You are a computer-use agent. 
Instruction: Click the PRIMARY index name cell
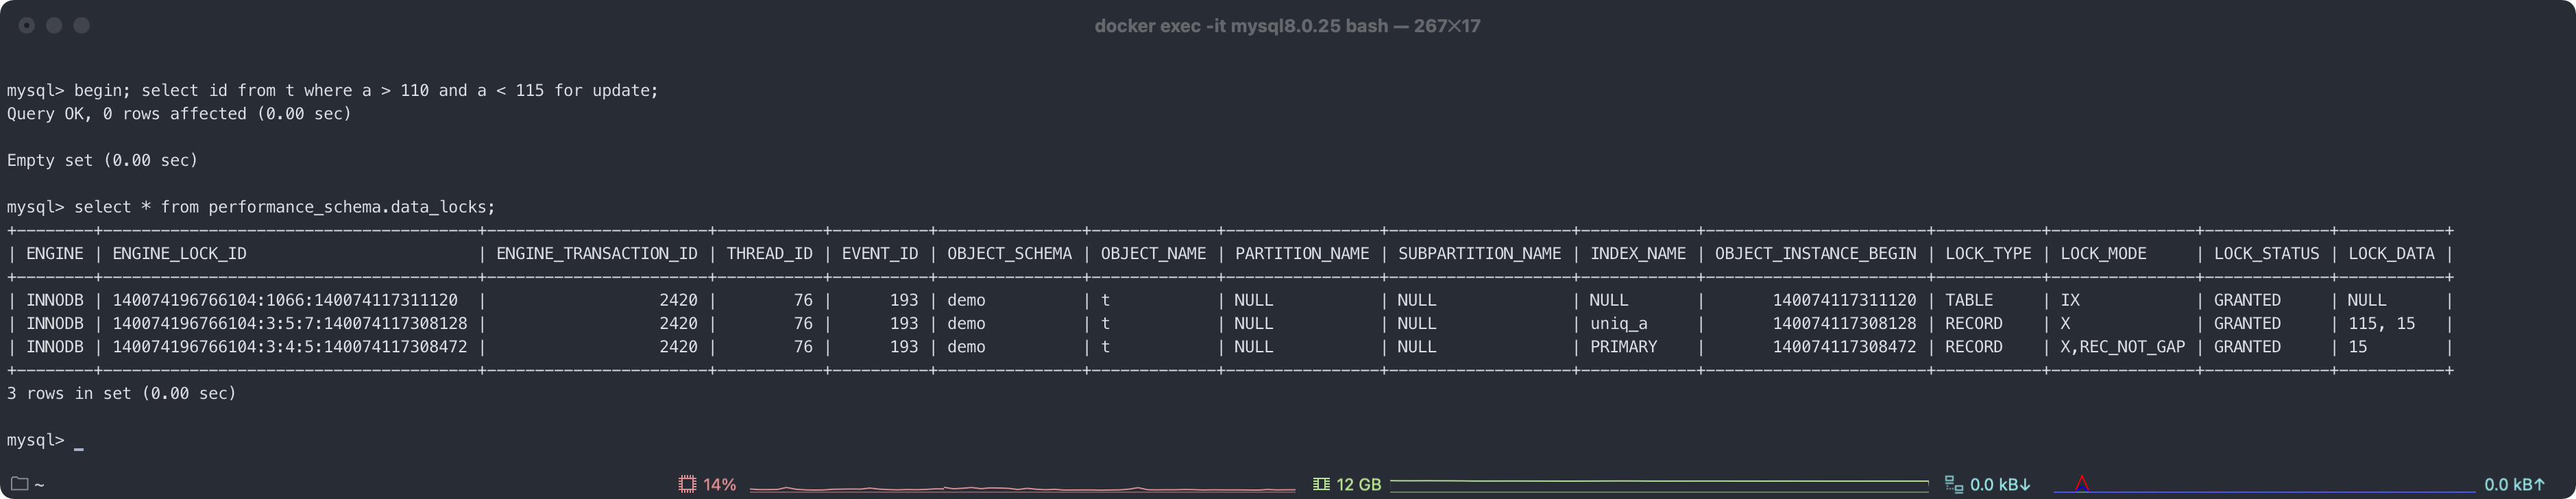pyautogui.click(x=1624, y=347)
